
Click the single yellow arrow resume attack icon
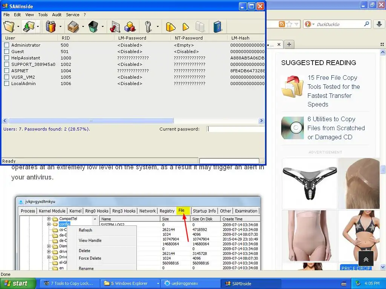point(185,27)
